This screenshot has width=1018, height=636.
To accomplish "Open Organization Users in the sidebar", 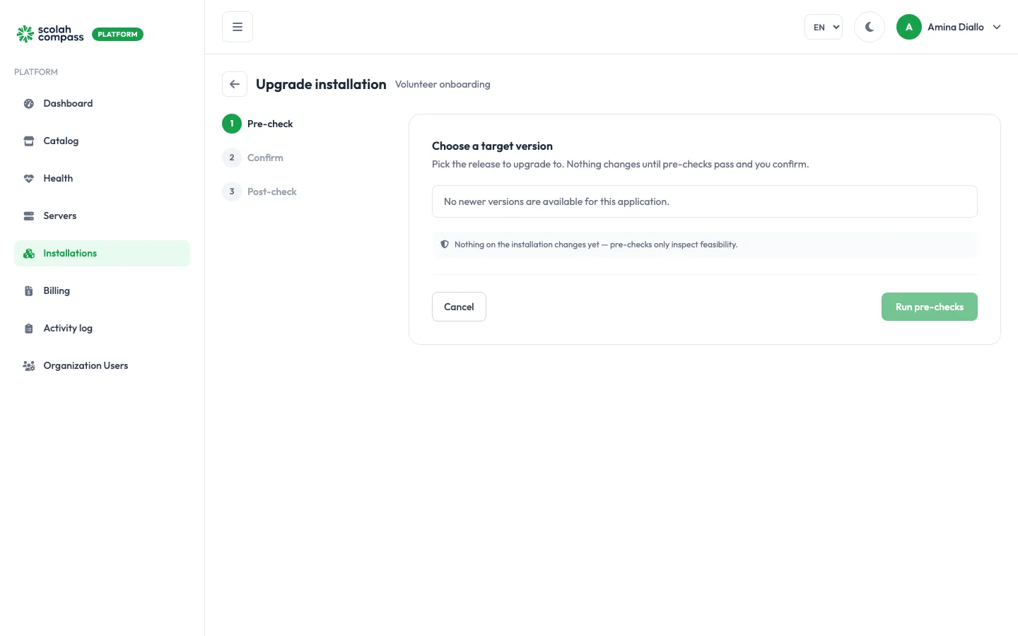I will [102, 366].
